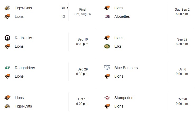The height and width of the screenshot is (116, 196).
Task: Click the Roughriders team logo
Action: 7,68
